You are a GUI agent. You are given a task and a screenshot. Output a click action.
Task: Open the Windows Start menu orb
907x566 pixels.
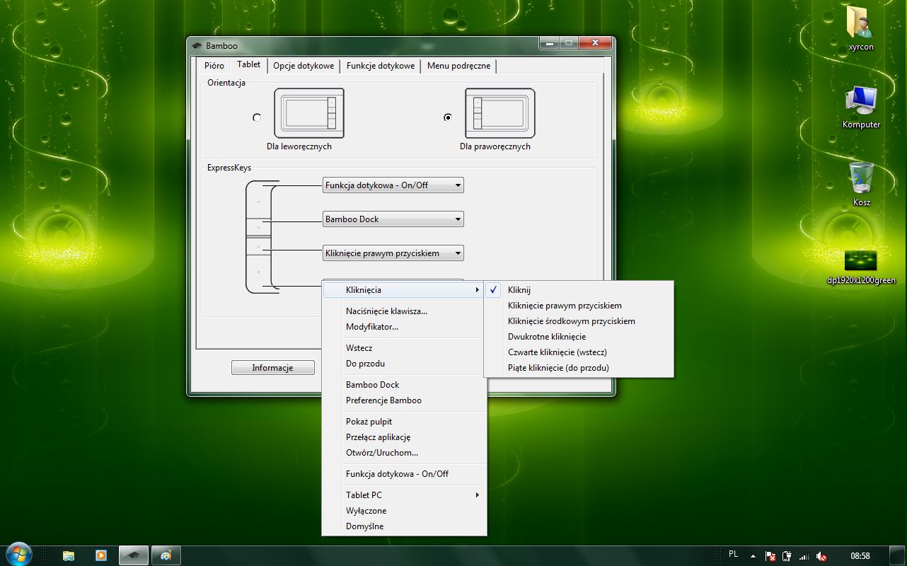(18, 555)
